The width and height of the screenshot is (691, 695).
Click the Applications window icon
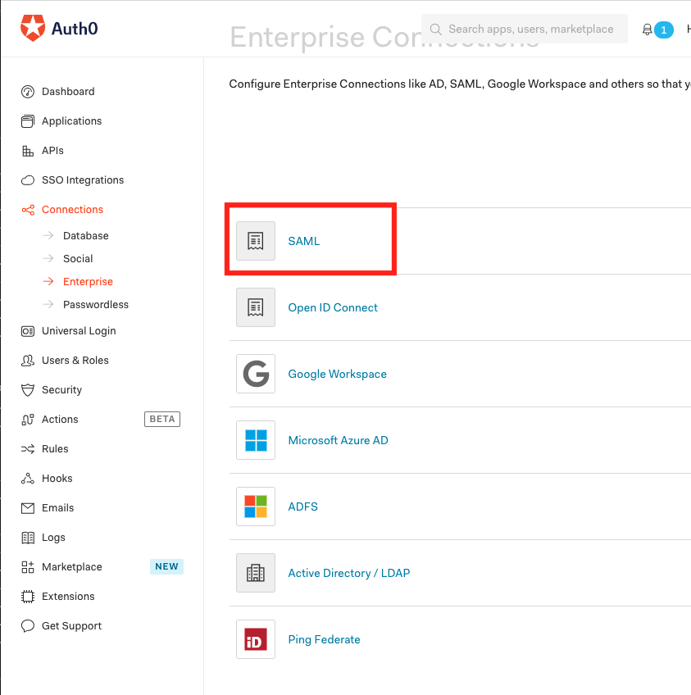click(28, 121)
